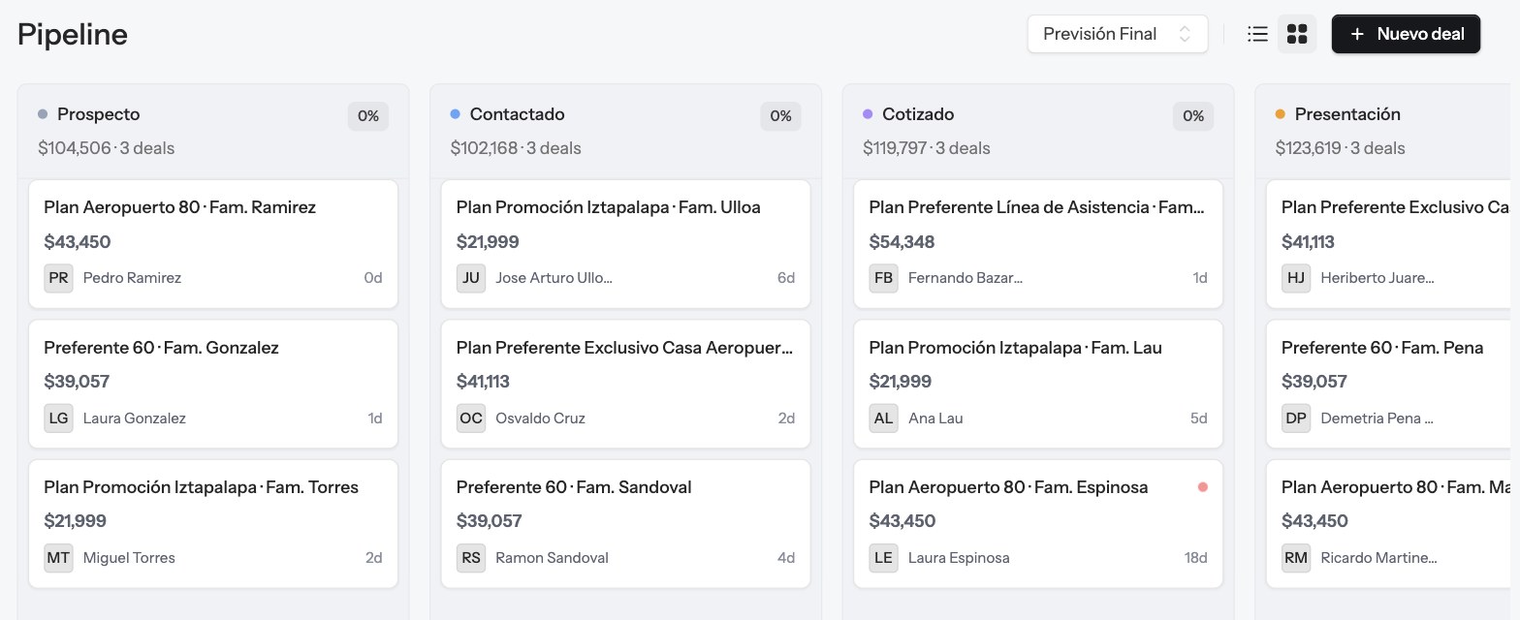Click 6d age on Fam. Ulloa deal

[x=786, y=278]
